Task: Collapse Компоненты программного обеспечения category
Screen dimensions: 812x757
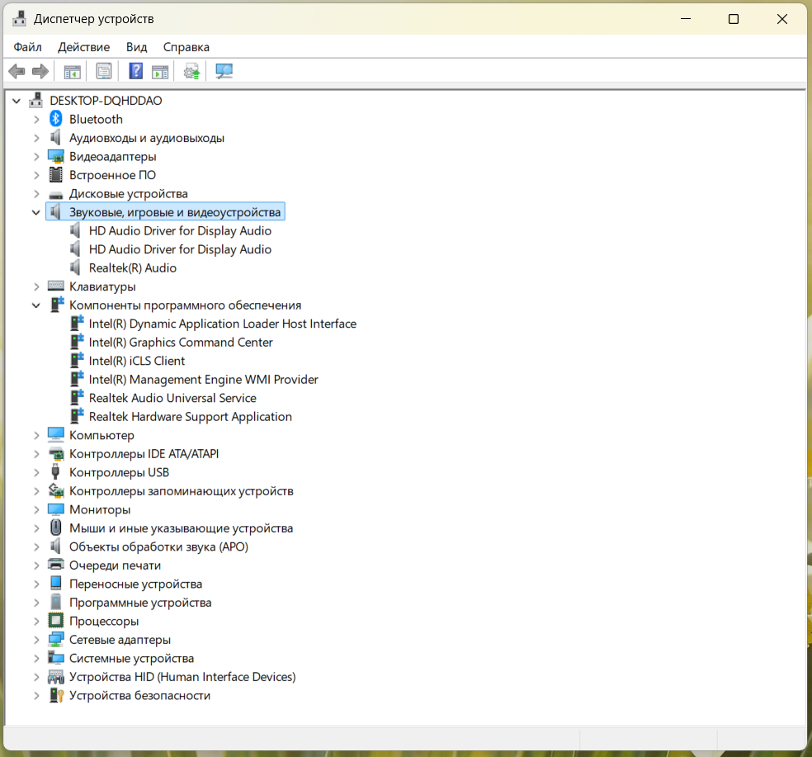Action: click(36, 305)
